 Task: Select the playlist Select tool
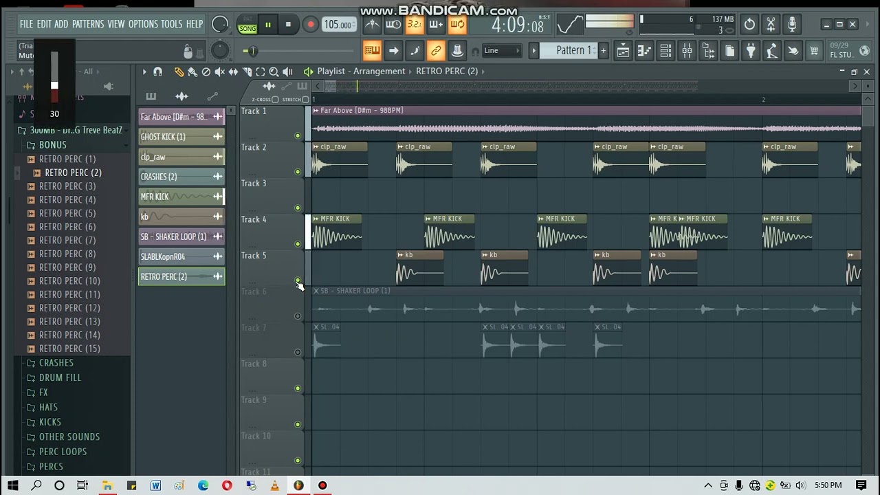tap(261, 71)
